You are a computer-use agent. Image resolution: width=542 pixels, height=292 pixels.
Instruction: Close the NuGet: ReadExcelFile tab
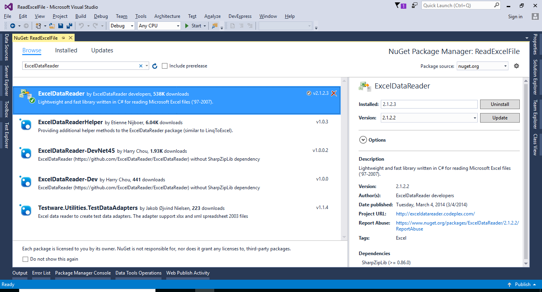71,38
